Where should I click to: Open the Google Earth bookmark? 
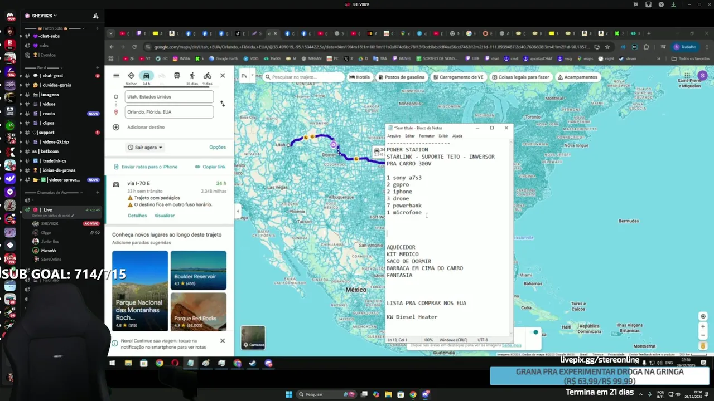pos(223,58)
